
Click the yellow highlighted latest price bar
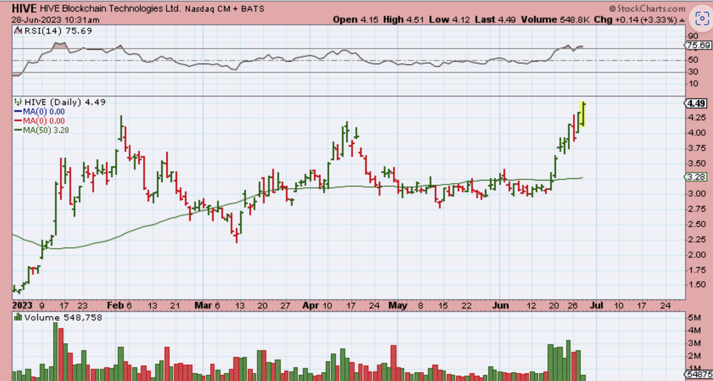[583, 114]
